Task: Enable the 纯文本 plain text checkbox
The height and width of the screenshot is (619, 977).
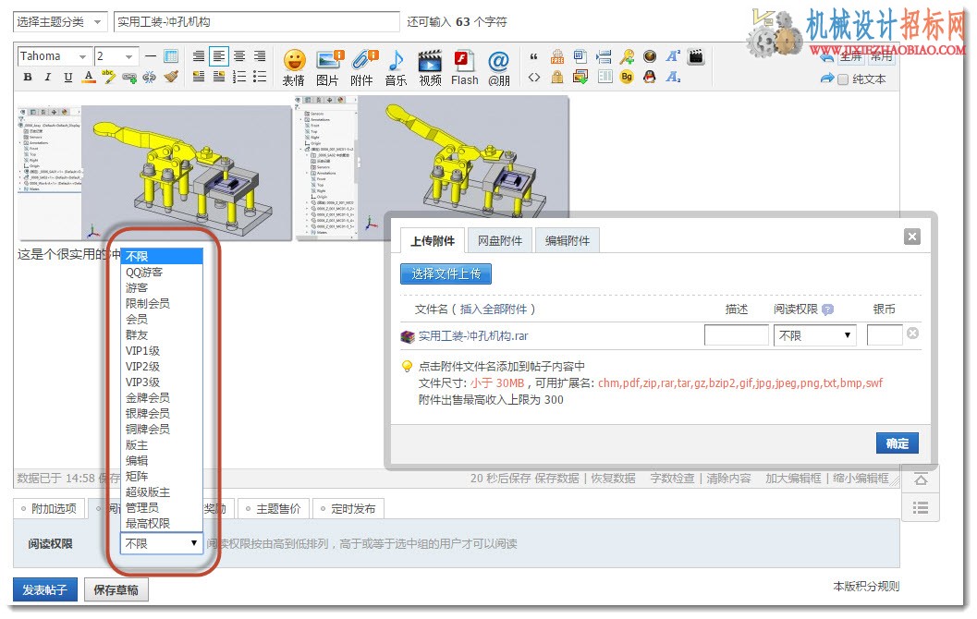Action: coord(843,79)
